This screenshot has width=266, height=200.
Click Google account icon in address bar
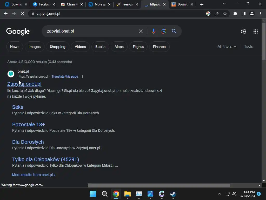click(x=208, y=14)
